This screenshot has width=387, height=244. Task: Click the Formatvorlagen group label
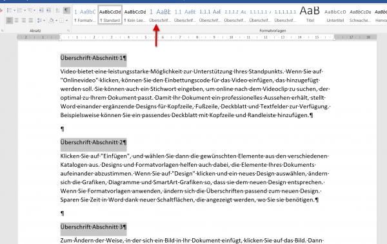(273, 31)
